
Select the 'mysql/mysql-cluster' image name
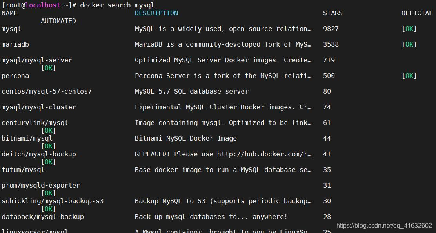point(39,107)
